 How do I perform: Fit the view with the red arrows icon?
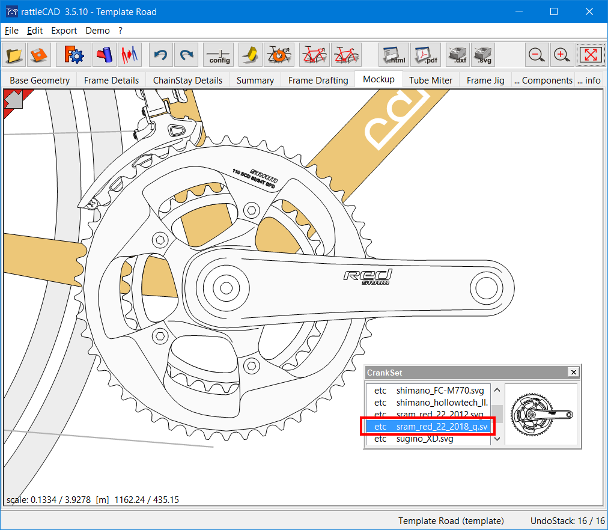pyautogui.click(x=591, y=55)
